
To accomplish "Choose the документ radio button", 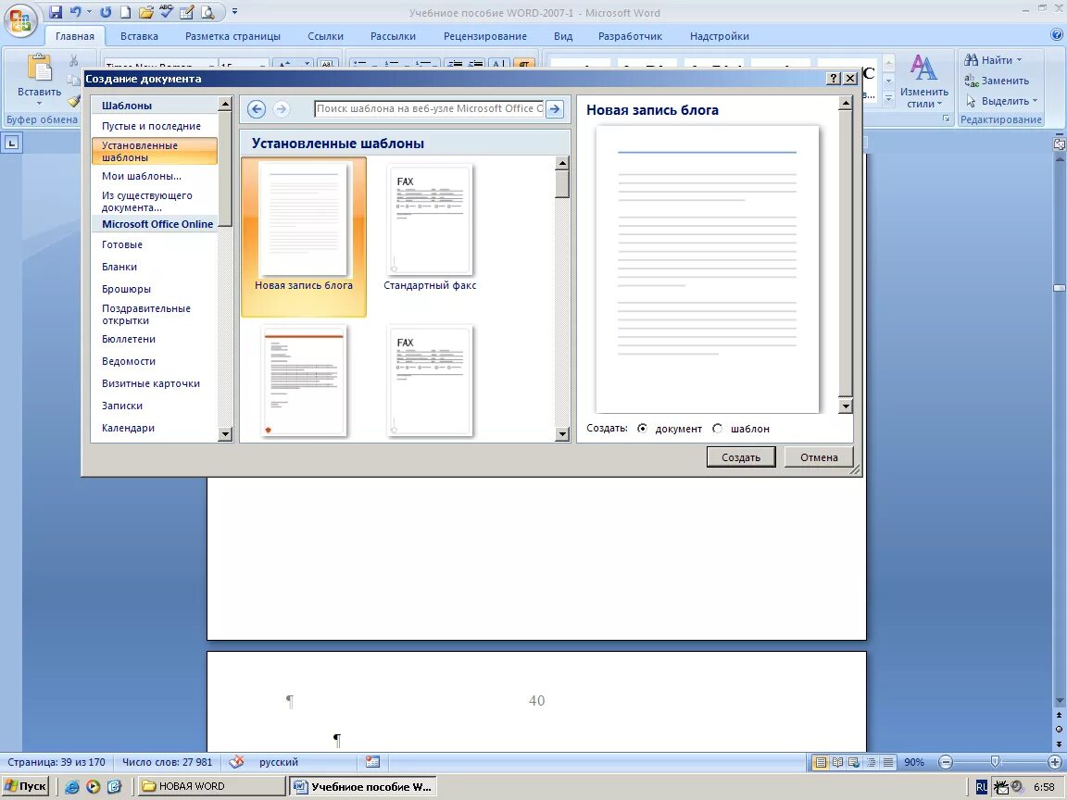I will click(x=643, y=429).
